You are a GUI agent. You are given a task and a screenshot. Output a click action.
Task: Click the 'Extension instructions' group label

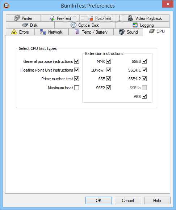[x=104, y=53]
